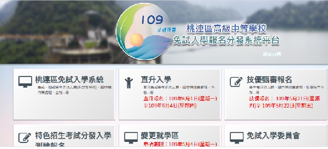The width and height of the screenshot is (328, 149).
Task: Click the red 直升報名 date notice
Action: [180, 102]
